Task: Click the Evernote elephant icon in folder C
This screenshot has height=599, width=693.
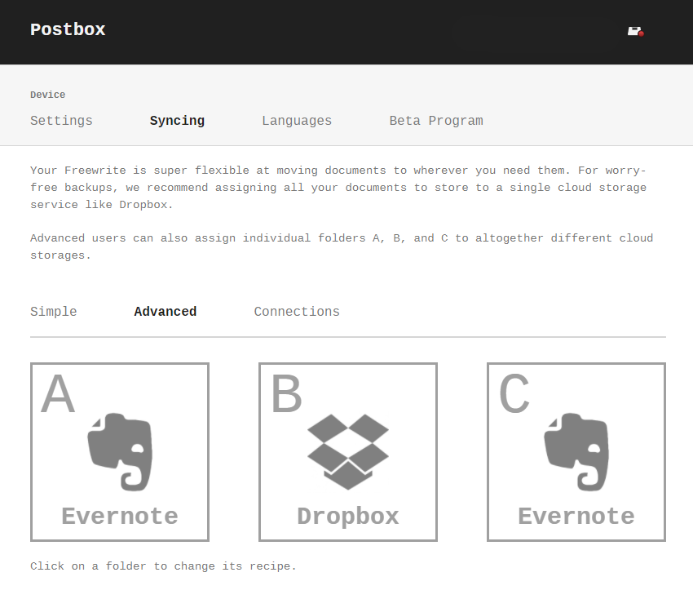Action: pyautogui.click(x=576, y=452)
